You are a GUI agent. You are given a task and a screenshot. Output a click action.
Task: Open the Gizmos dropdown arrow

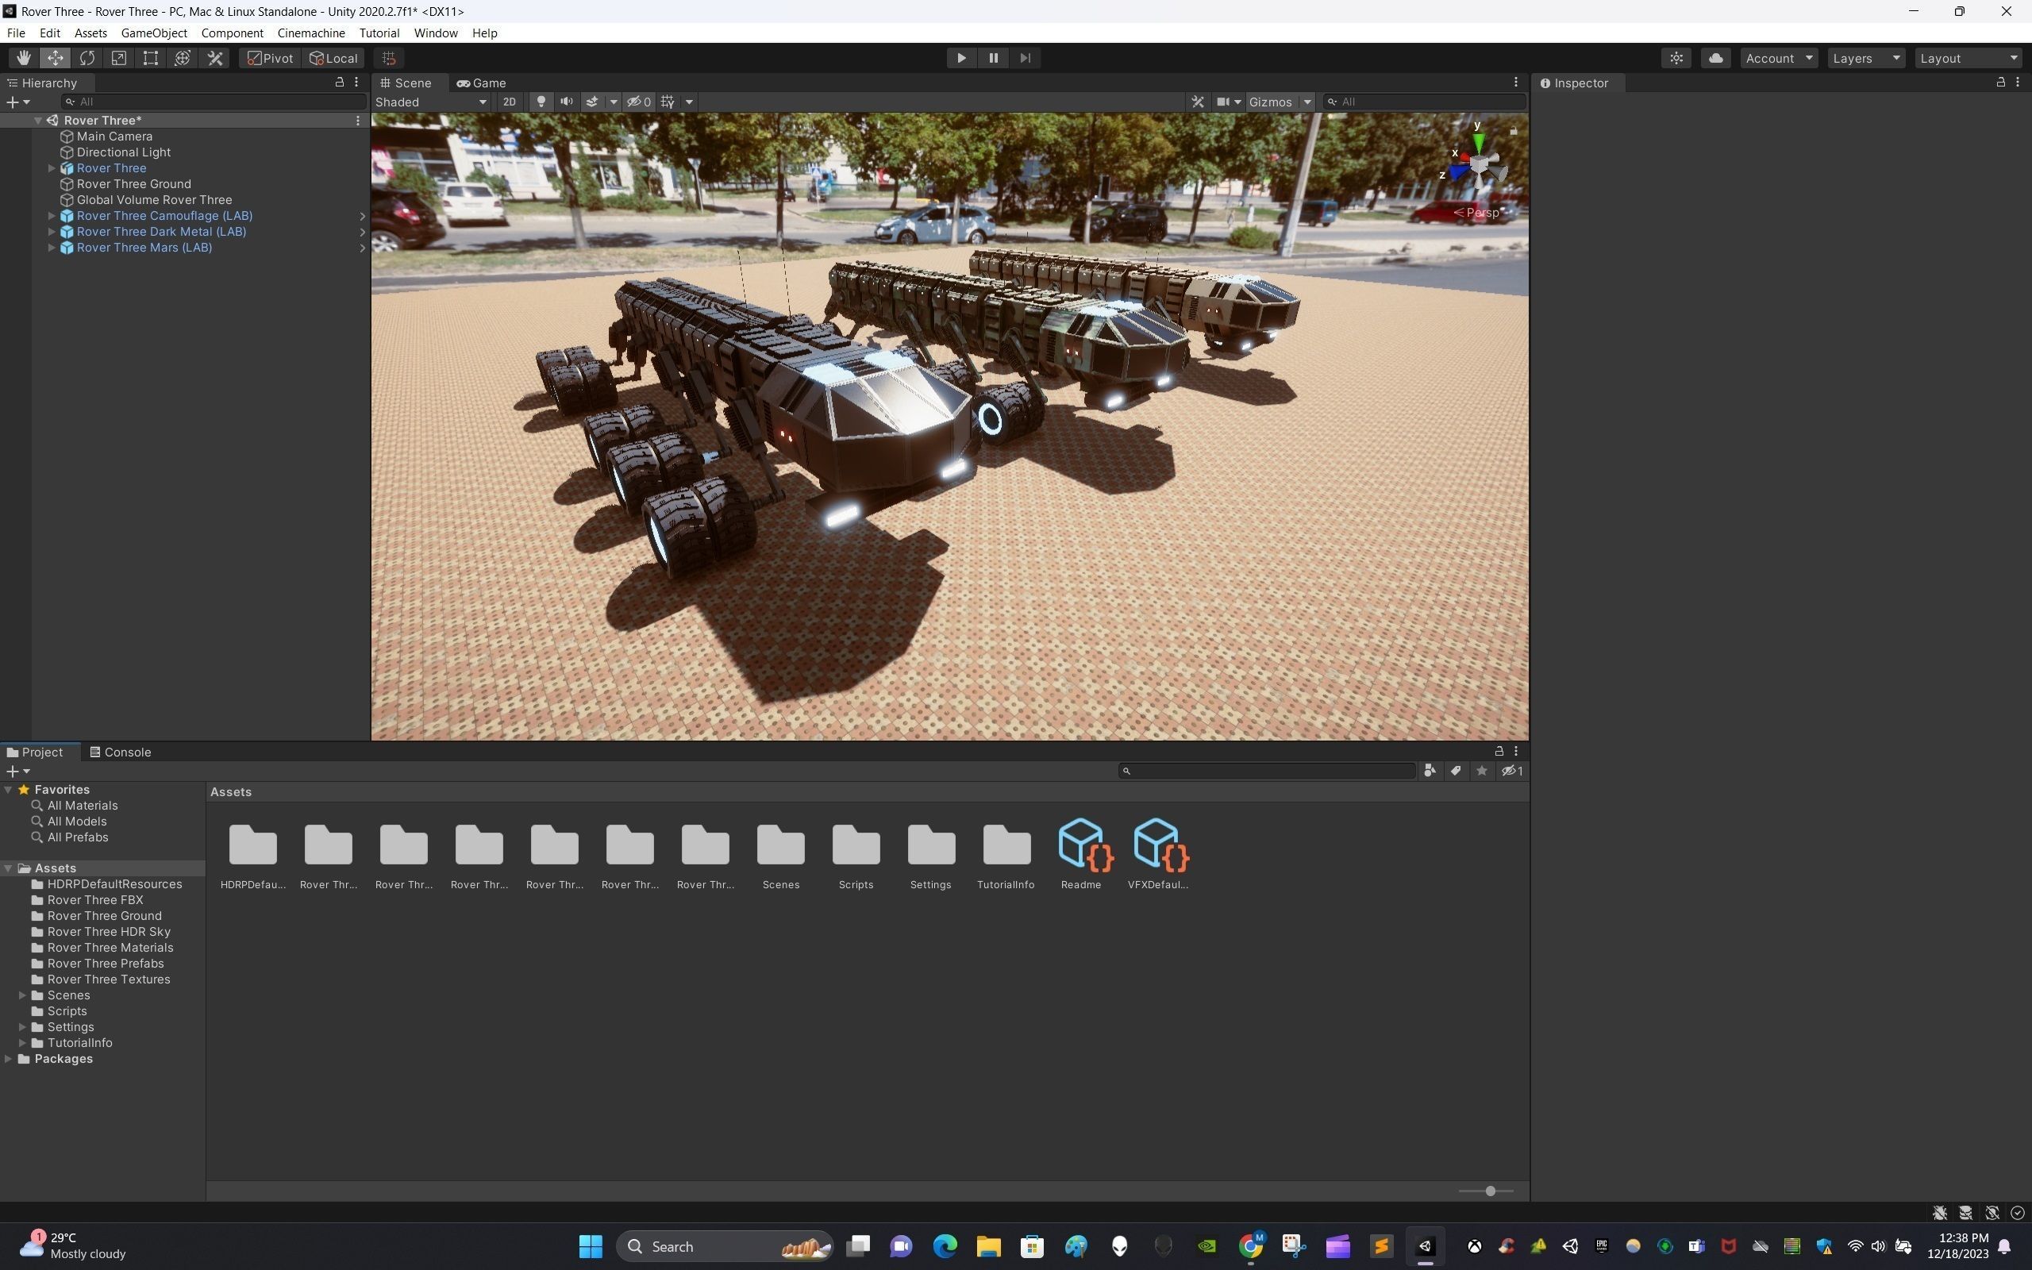[1307, 102]
